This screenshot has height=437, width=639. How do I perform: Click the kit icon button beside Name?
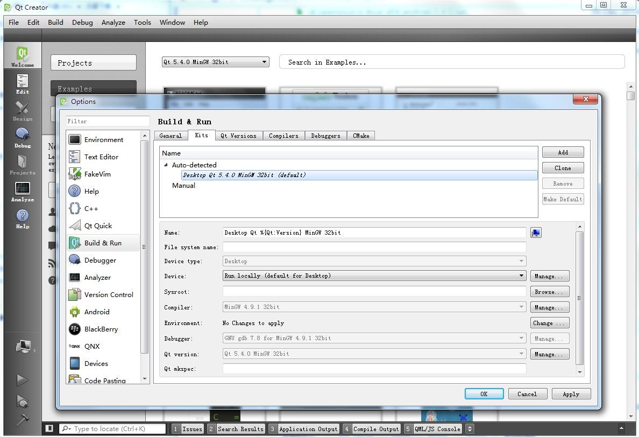click(536, 233)
